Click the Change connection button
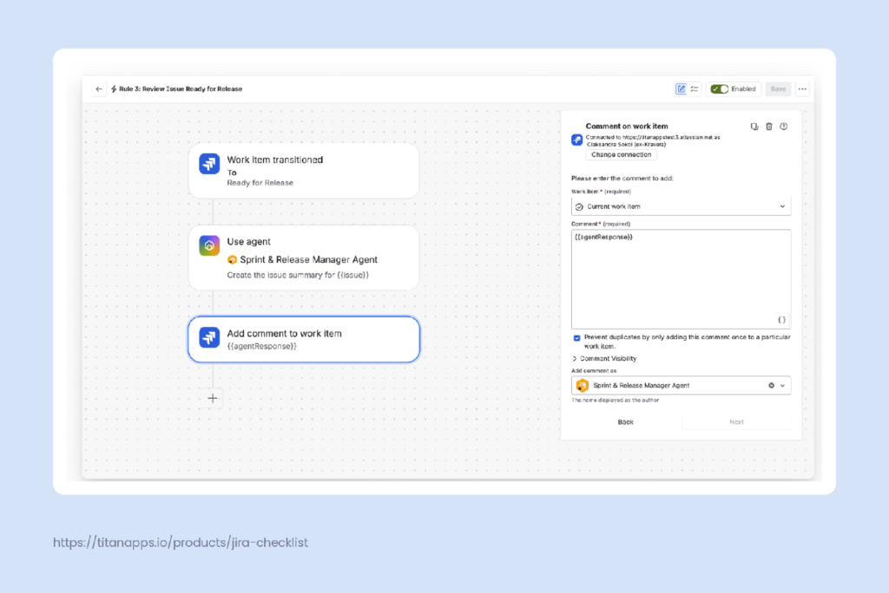 (x=621, y=154)
